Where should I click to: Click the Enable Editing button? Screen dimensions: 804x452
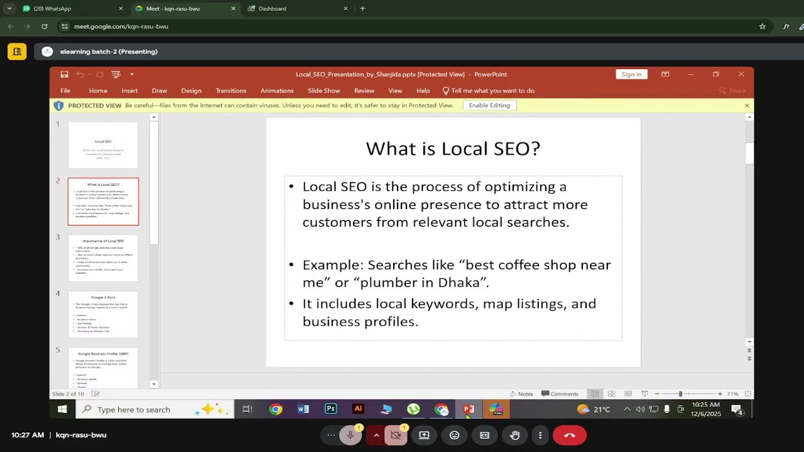coord(489,105)
